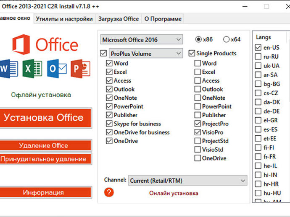This screenshot has width=290, height=217.
Task: Uncheck the VisioPro single product
Action: [x=198, y=132]
